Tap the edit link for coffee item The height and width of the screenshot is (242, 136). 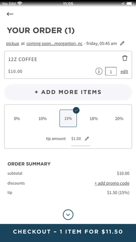click(x=124, y=72)
